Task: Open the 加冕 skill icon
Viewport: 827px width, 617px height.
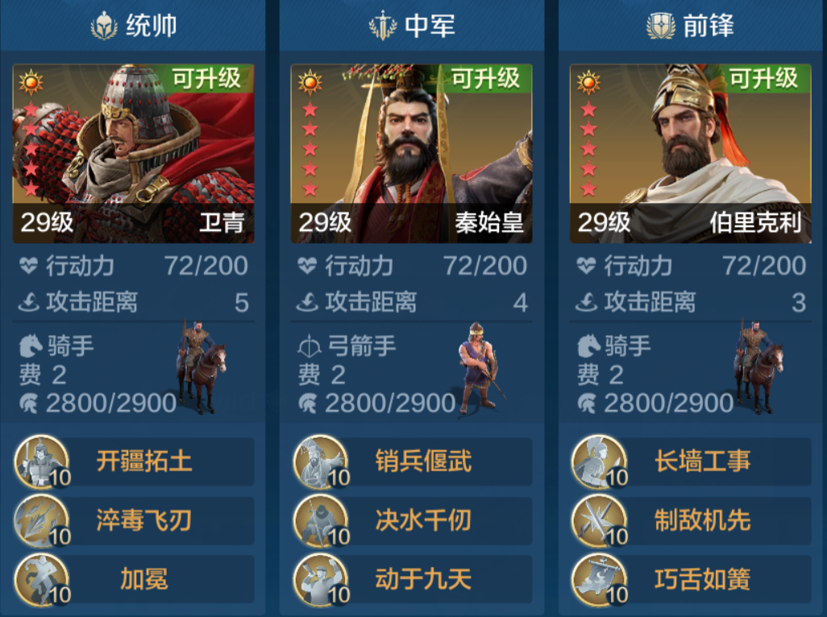Action: [42, 579]
